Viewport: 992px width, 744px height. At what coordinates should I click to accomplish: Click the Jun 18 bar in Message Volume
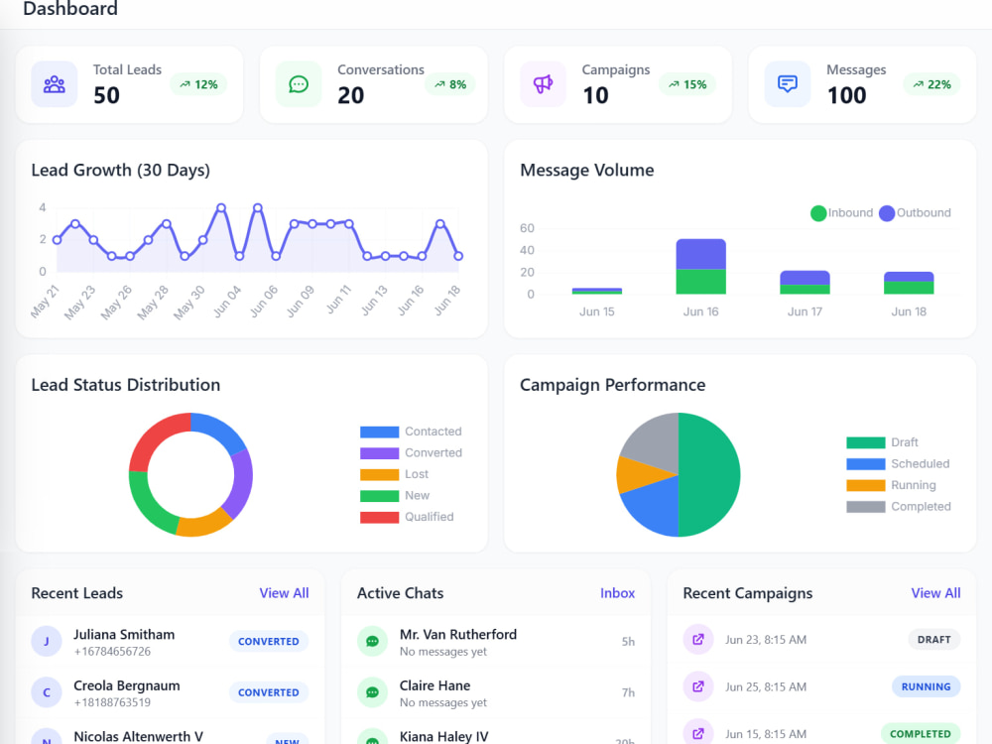pyautogui.click(x=909, y=283)
